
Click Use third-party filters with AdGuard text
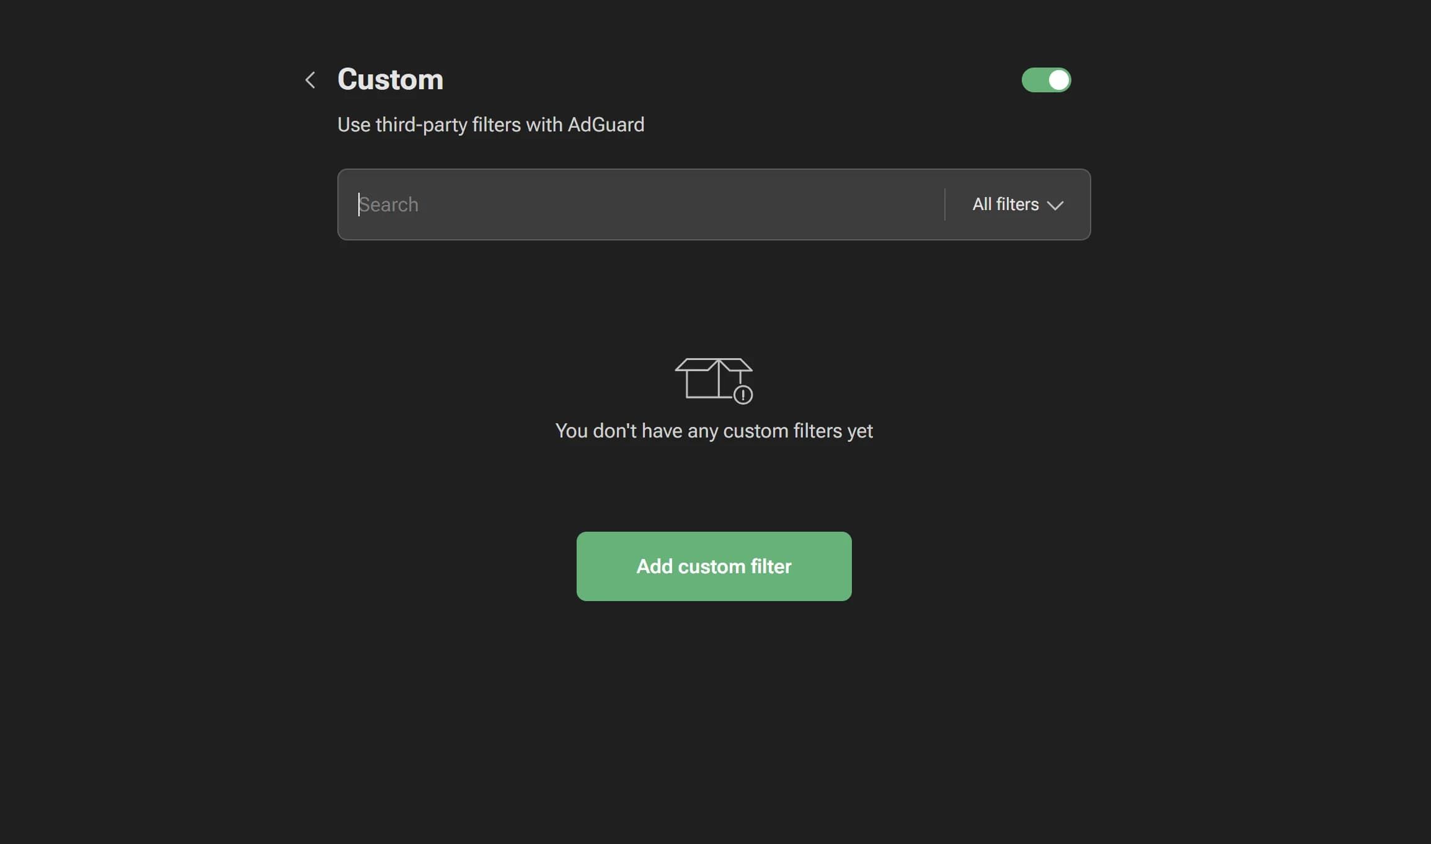pos(490,125)
